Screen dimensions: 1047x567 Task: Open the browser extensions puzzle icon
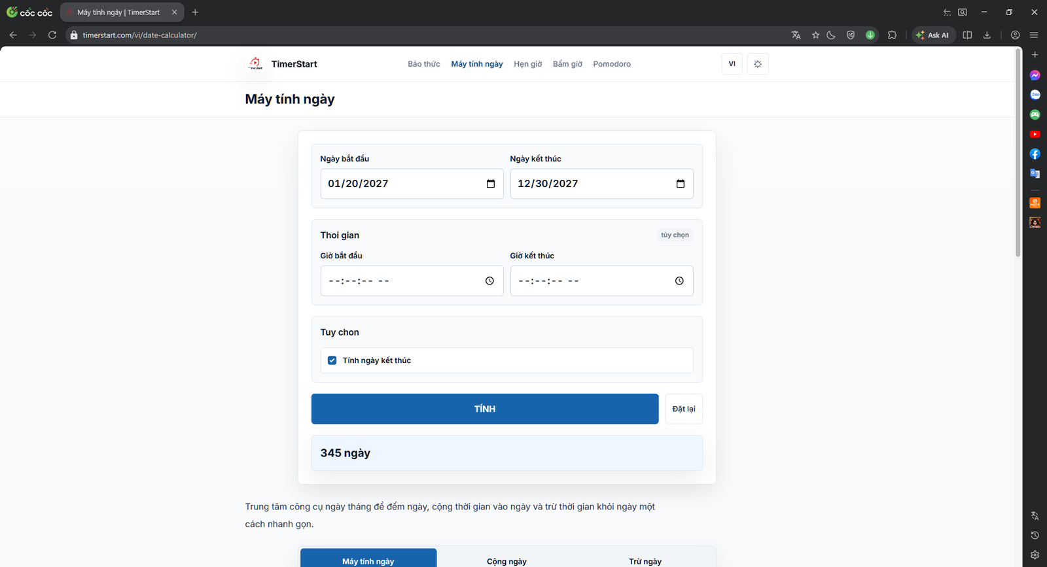[x=892, y=35]
